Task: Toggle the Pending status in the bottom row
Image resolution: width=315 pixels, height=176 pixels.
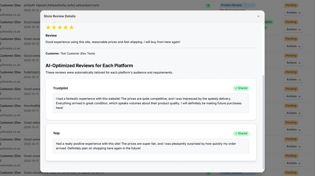Action: pos(291,172)
